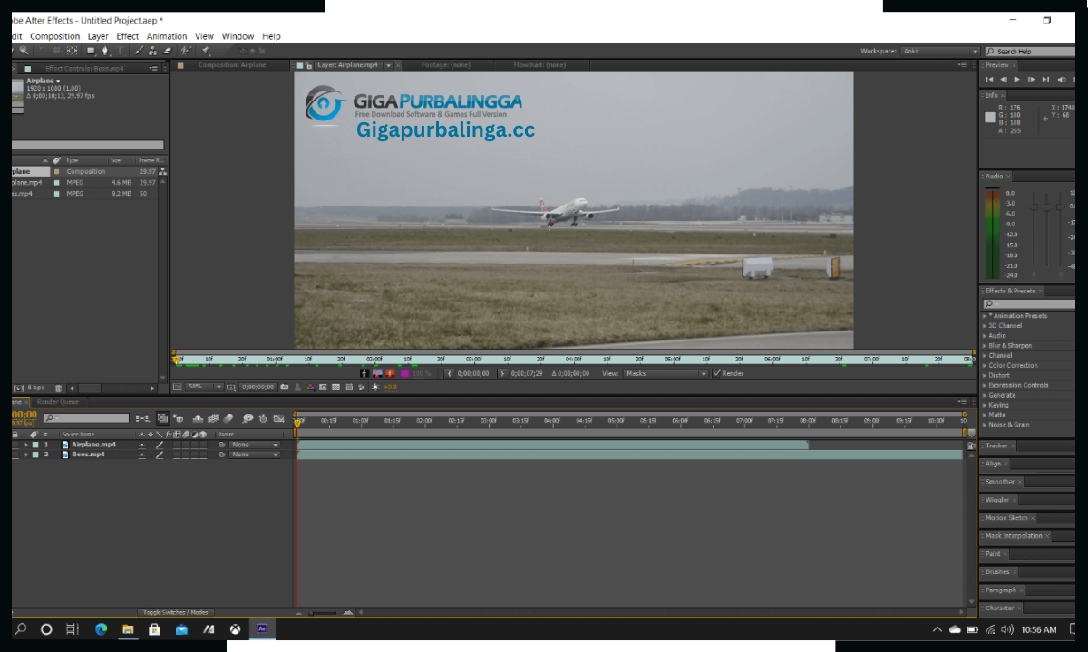Open Parent dropdown for Bees.mp4 layer
The height and width of the screenshot is (652, 1088).
tap(255, 455)
